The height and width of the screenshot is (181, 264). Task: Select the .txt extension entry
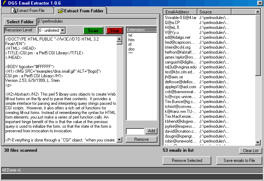click(x=130, y=35)
